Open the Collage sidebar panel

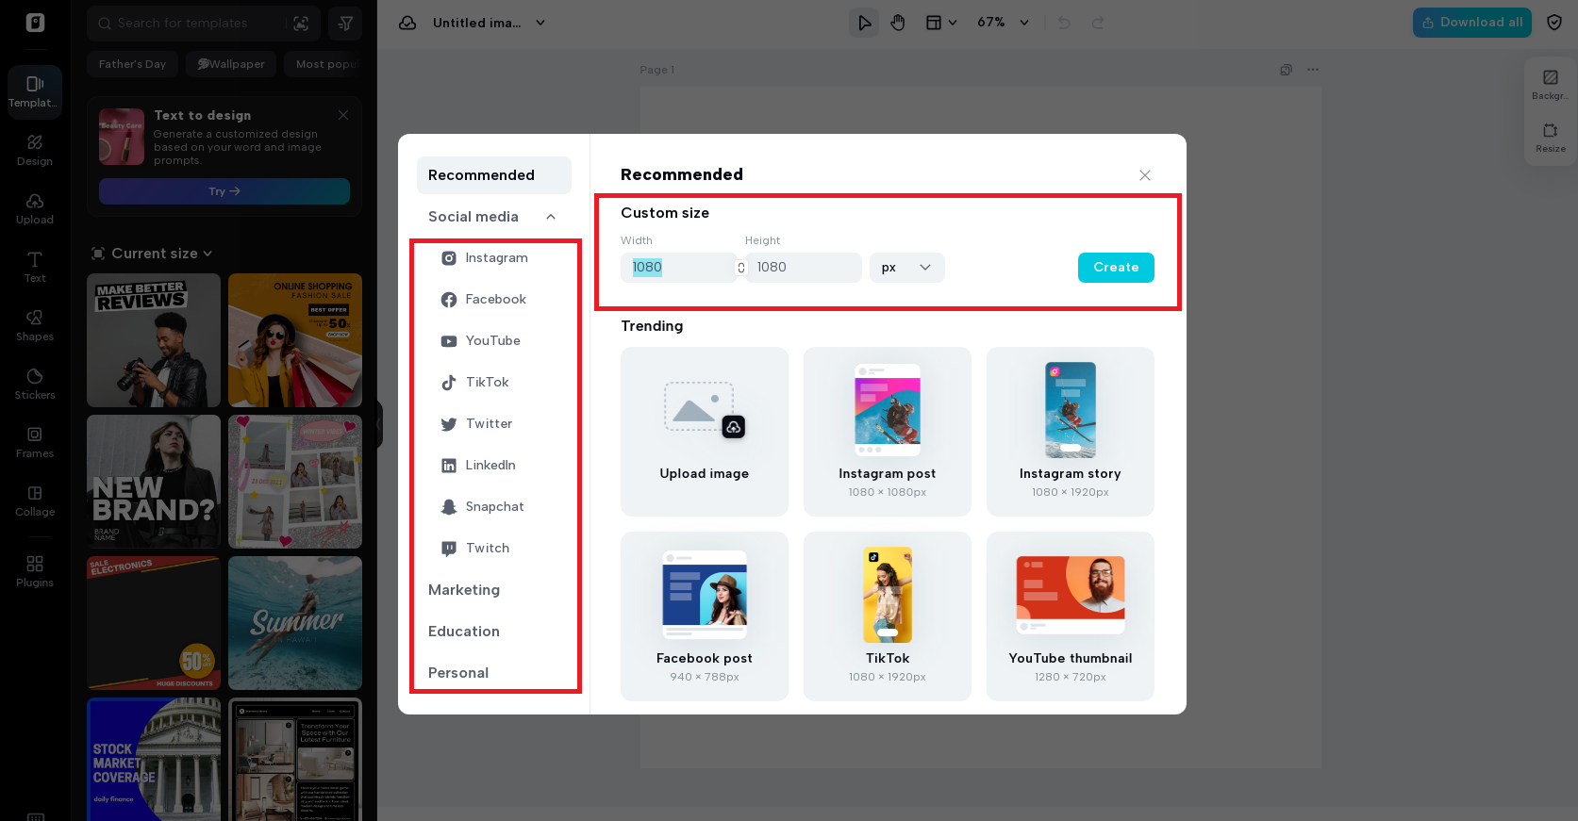point(35,501)
